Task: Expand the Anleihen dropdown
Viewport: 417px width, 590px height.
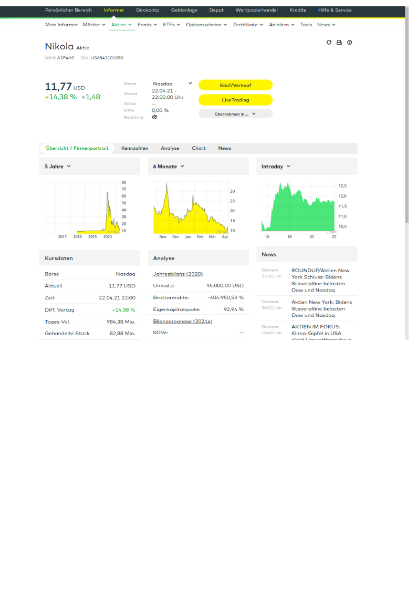Action: (x=282, y=25)
